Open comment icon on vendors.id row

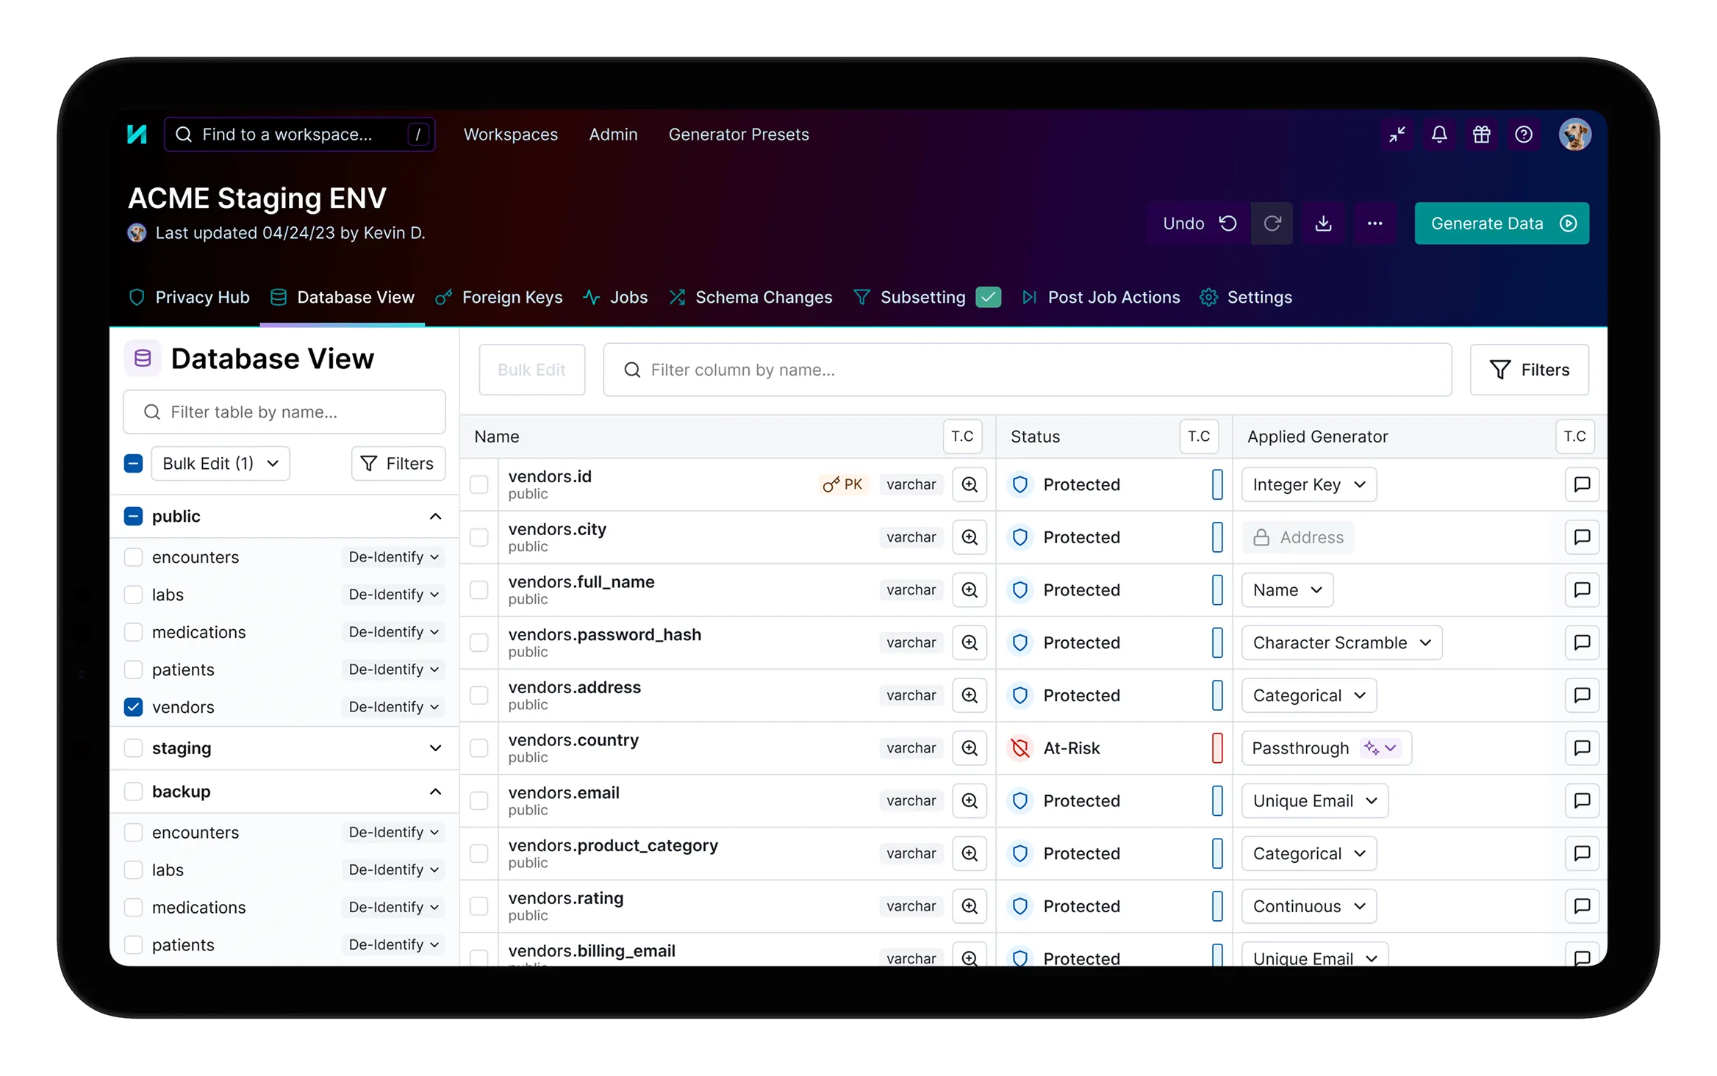click(1582, 484)
